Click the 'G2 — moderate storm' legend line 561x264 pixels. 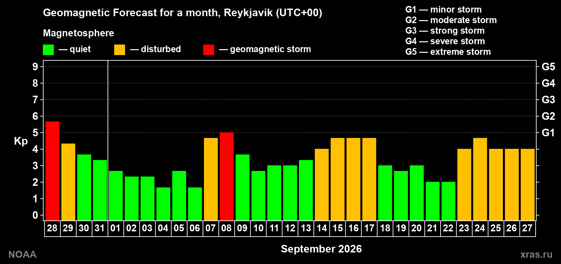451,20
